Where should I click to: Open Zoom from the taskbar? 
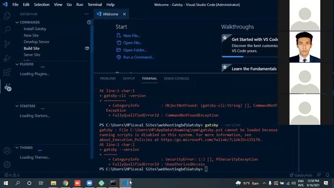tap(89, 183)
